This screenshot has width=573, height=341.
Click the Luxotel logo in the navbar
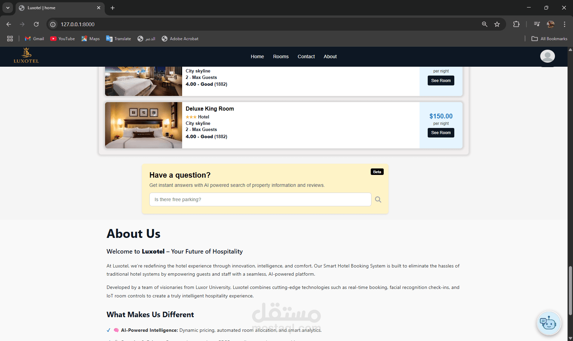tap(26, 55)
